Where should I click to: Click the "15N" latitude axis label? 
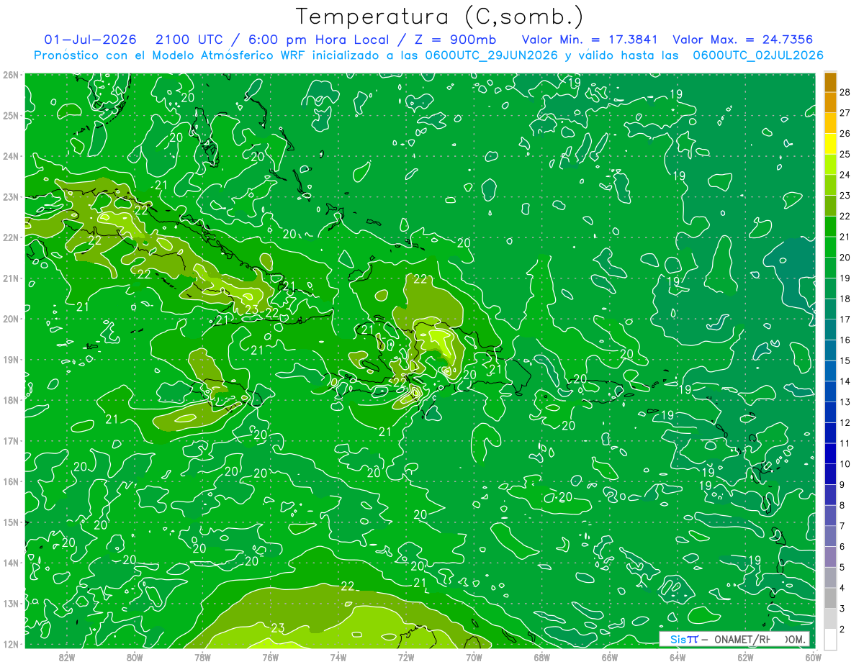pyautogui.click(x=10, y=522)
